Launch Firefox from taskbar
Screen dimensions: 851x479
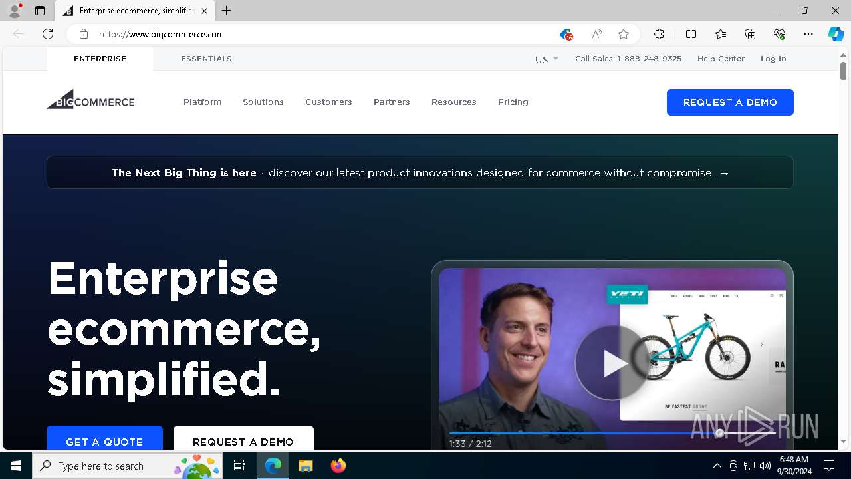tap(338, 466)
